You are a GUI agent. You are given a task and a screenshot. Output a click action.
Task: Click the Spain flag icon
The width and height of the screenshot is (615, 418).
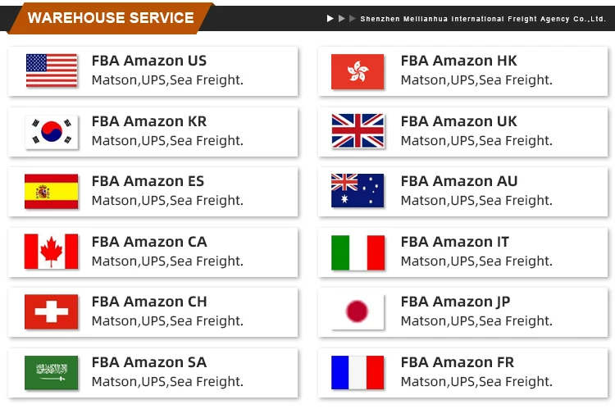tap(51, 192)
